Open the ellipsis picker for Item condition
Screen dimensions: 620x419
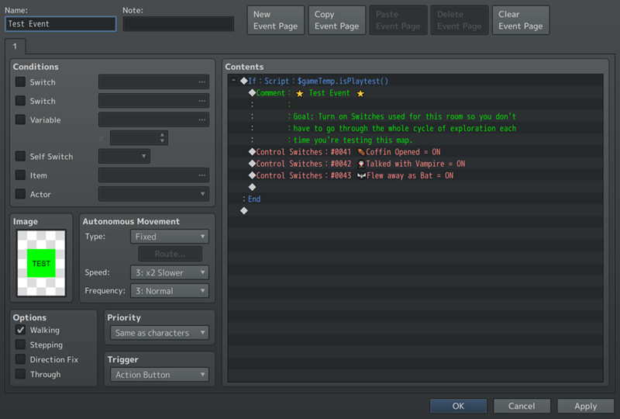(202, 175)
